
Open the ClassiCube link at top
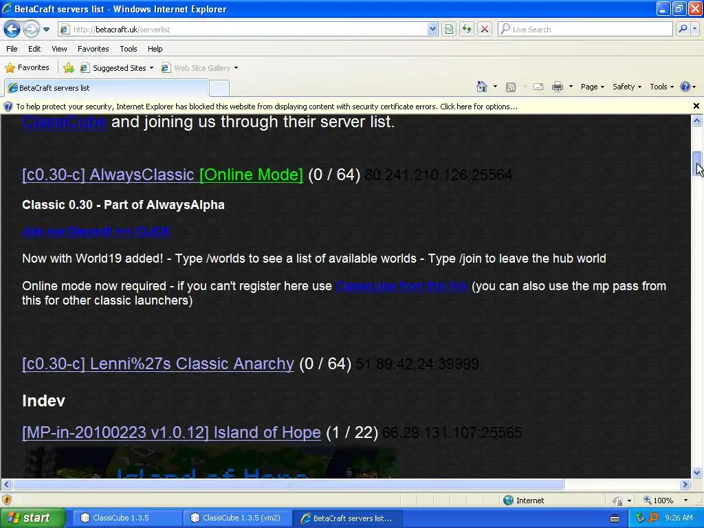(64, 122)
